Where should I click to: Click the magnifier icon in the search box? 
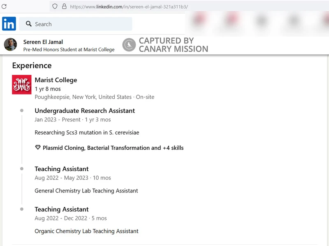pos(29,24)
